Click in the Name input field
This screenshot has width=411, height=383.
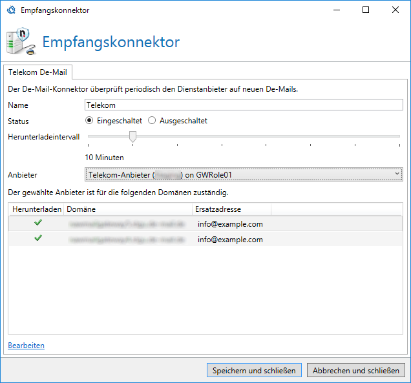pyautogui.click(x=244, y=105)
